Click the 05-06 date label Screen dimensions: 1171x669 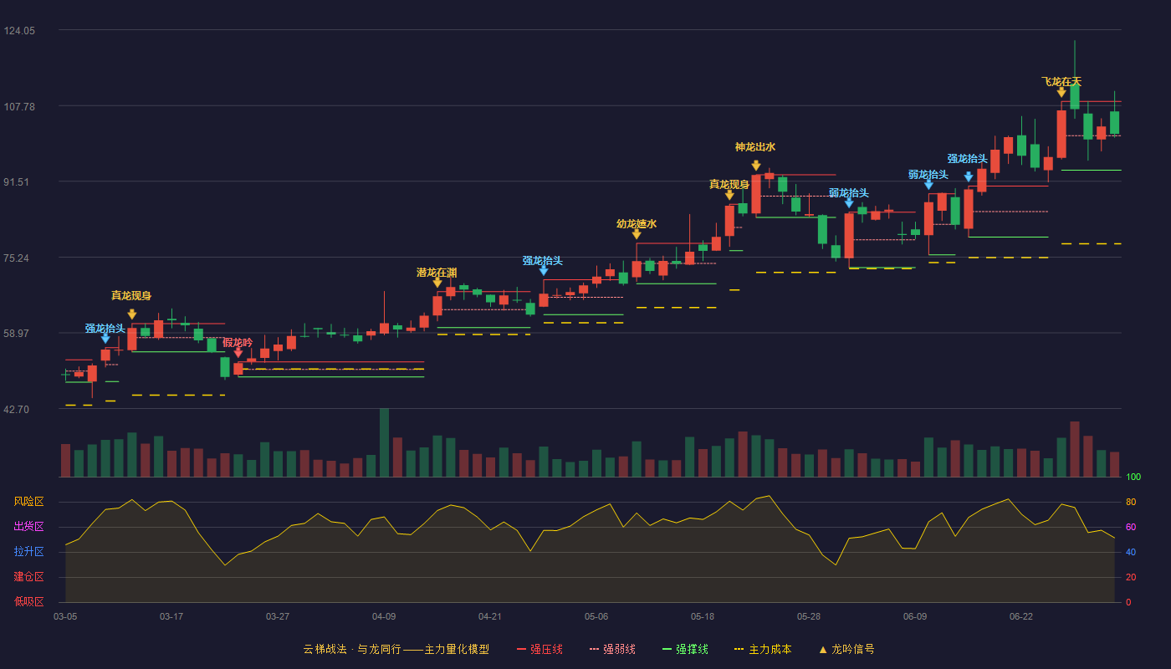tap(596, 616)
